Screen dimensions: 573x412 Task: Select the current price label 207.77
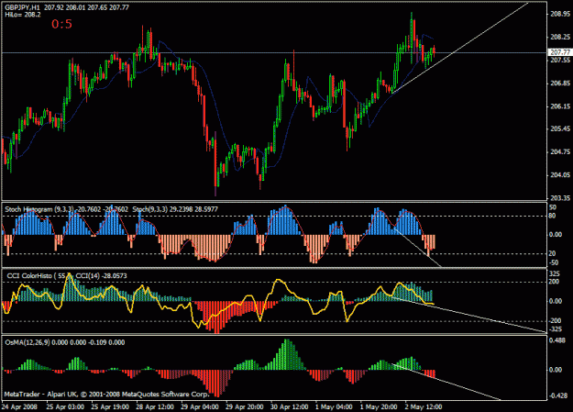560,52
